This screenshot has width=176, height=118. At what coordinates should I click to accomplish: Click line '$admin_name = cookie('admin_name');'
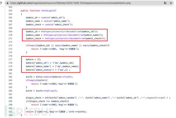pos(48,21)
